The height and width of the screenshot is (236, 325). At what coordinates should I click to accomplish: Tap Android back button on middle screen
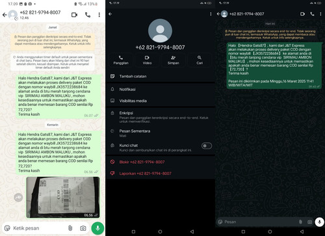192,231
